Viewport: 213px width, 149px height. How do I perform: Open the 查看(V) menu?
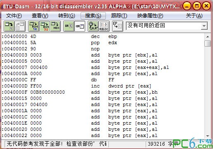[x=40, y=16]
